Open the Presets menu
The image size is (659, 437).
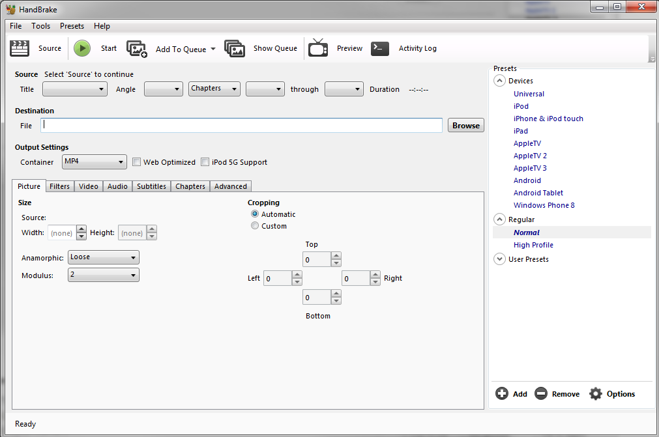pyautogui.click(x=72, y=26)
